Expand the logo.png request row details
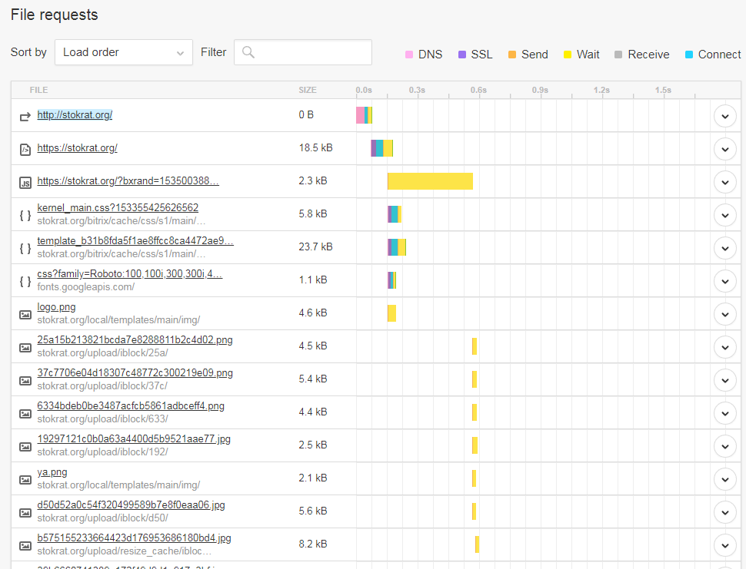 (724, 314)
